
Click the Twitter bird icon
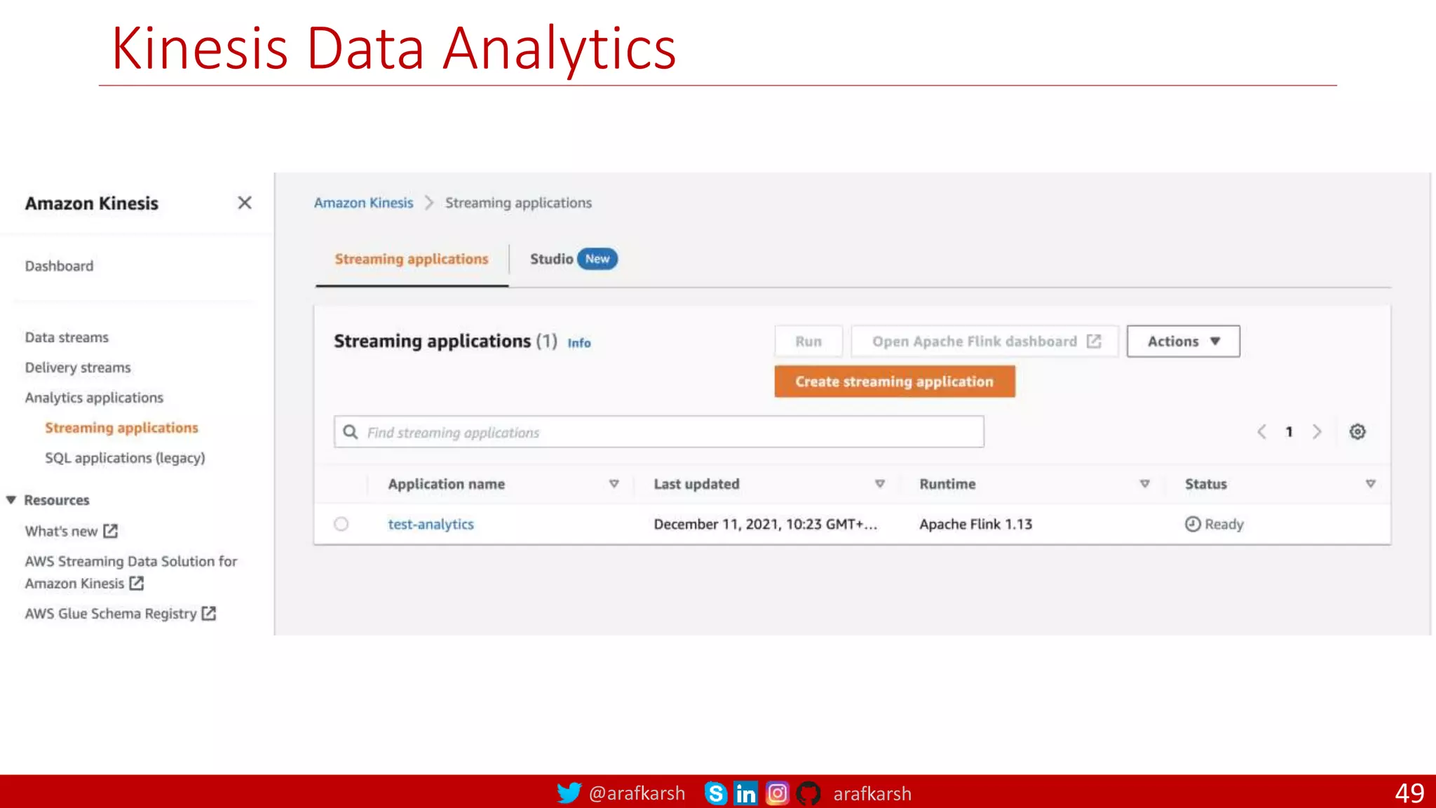[x=569, y=793]
